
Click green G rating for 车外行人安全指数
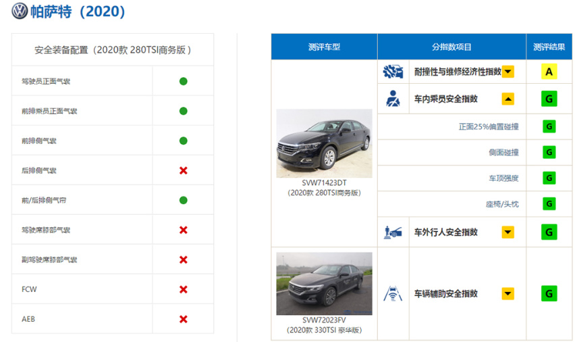[x=549, y=232]
